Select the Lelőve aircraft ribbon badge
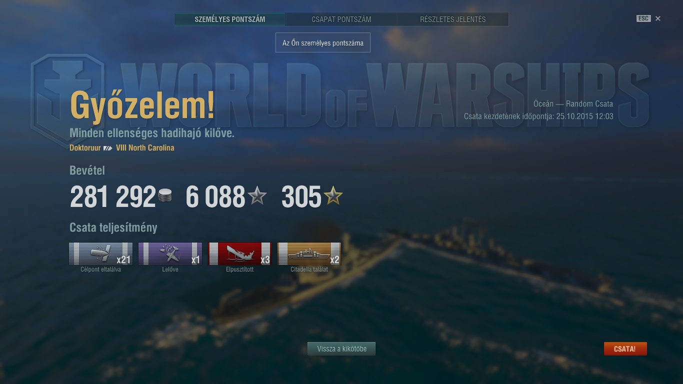The height and width of the screenshot is (384, 683). tap(170, 253)
